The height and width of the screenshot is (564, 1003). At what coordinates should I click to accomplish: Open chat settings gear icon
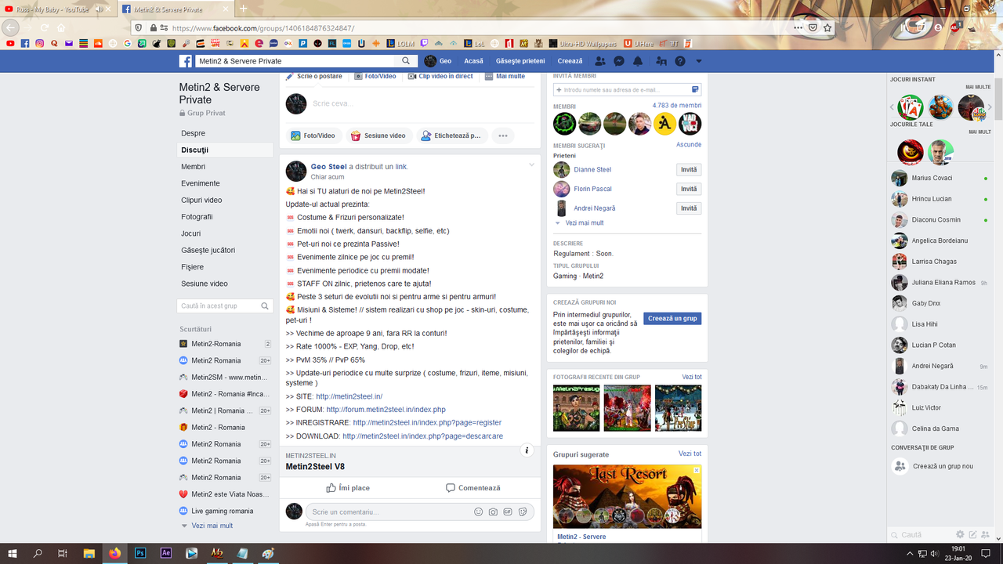click(x=960, y=534)
